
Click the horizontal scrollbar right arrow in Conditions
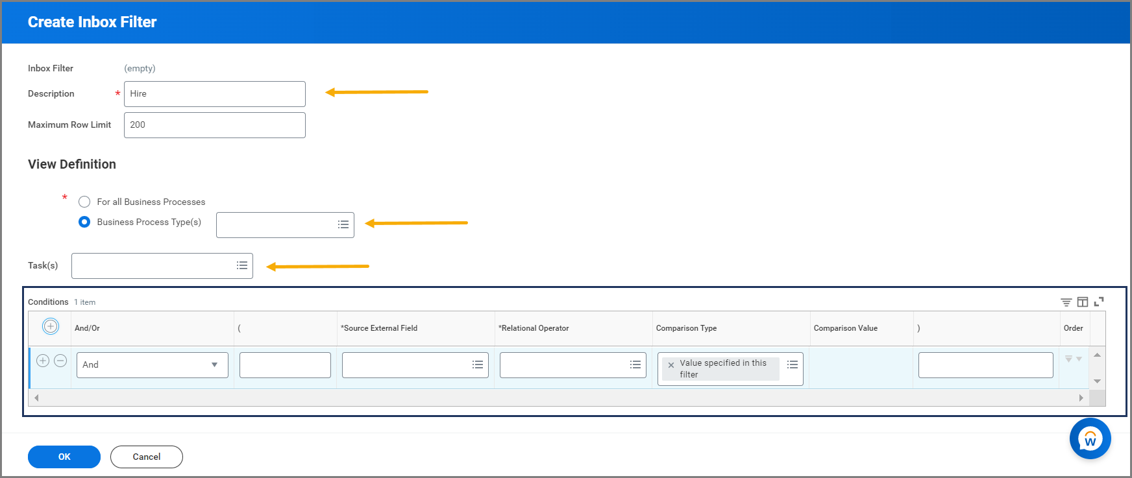[1081, 398]
